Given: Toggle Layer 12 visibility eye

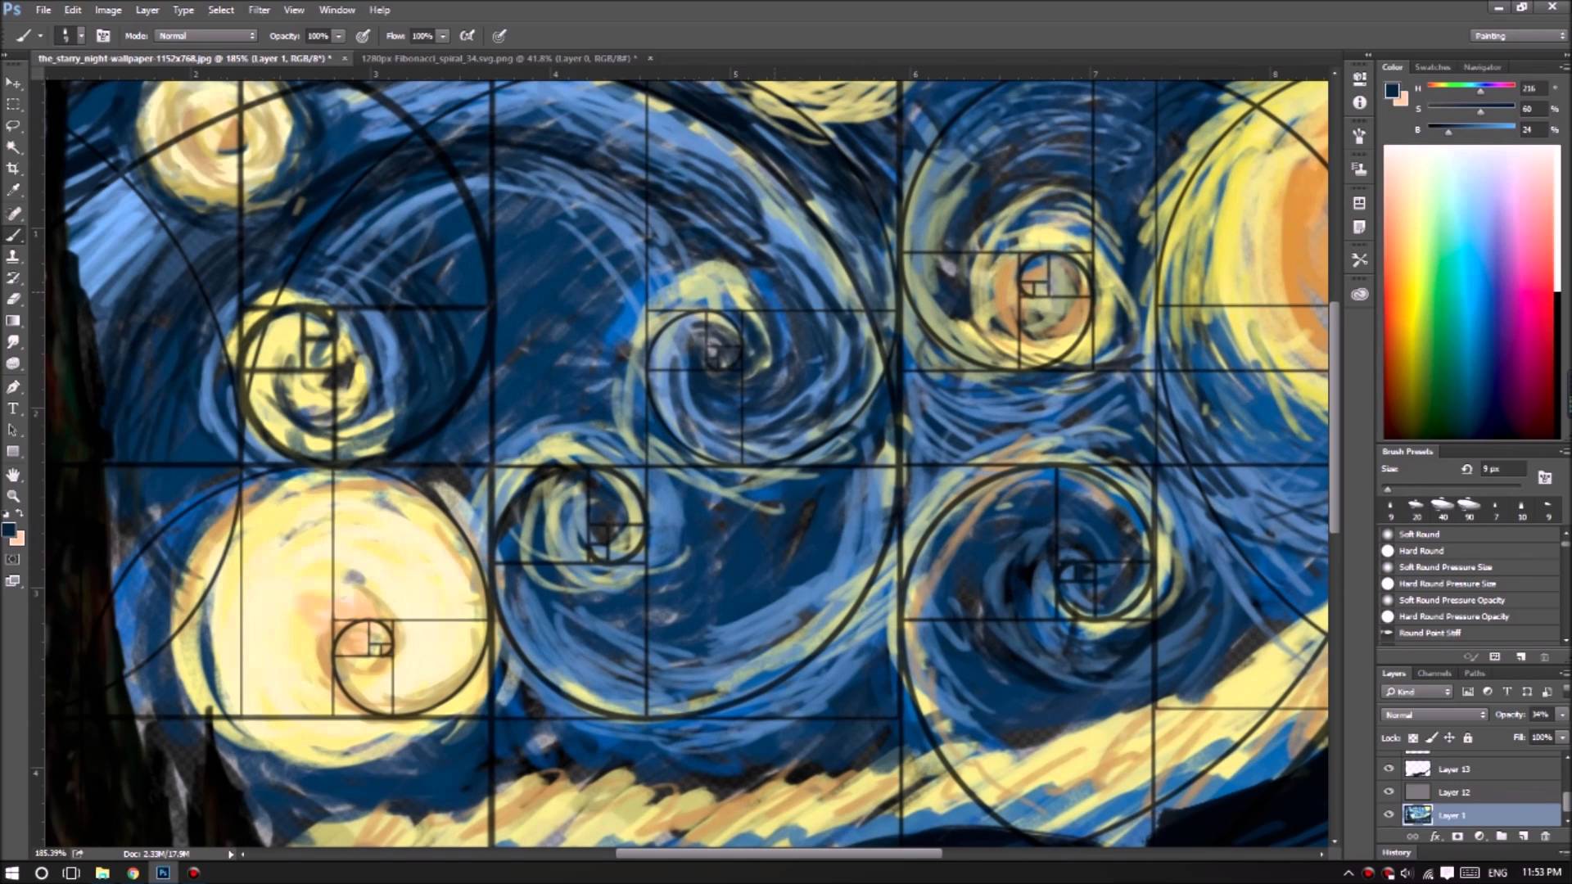Looking at the screenshot, I should pos(1389,792).
